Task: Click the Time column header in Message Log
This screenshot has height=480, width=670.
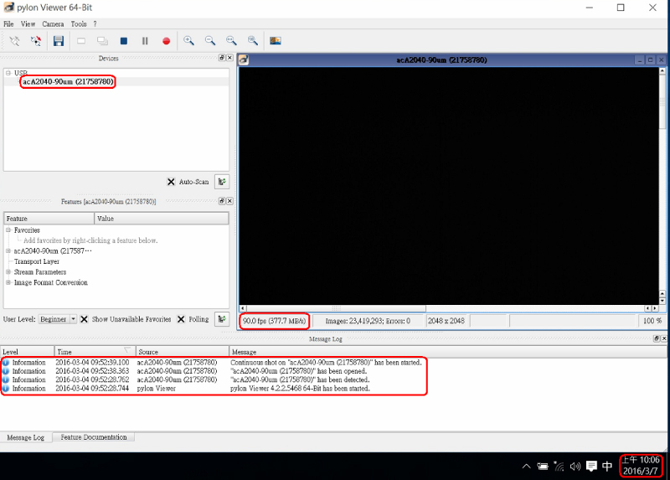Action: 92,351
